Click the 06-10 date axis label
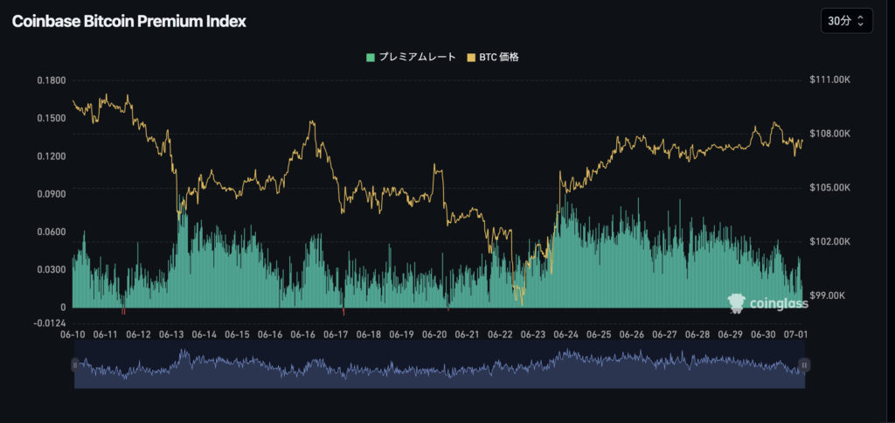This screenshot has width=895, height=423. 72,335
